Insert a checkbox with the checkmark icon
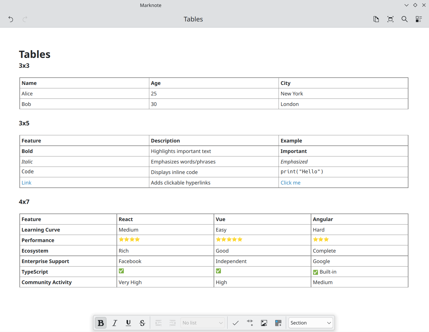The image size is (429, 332). 235,323
